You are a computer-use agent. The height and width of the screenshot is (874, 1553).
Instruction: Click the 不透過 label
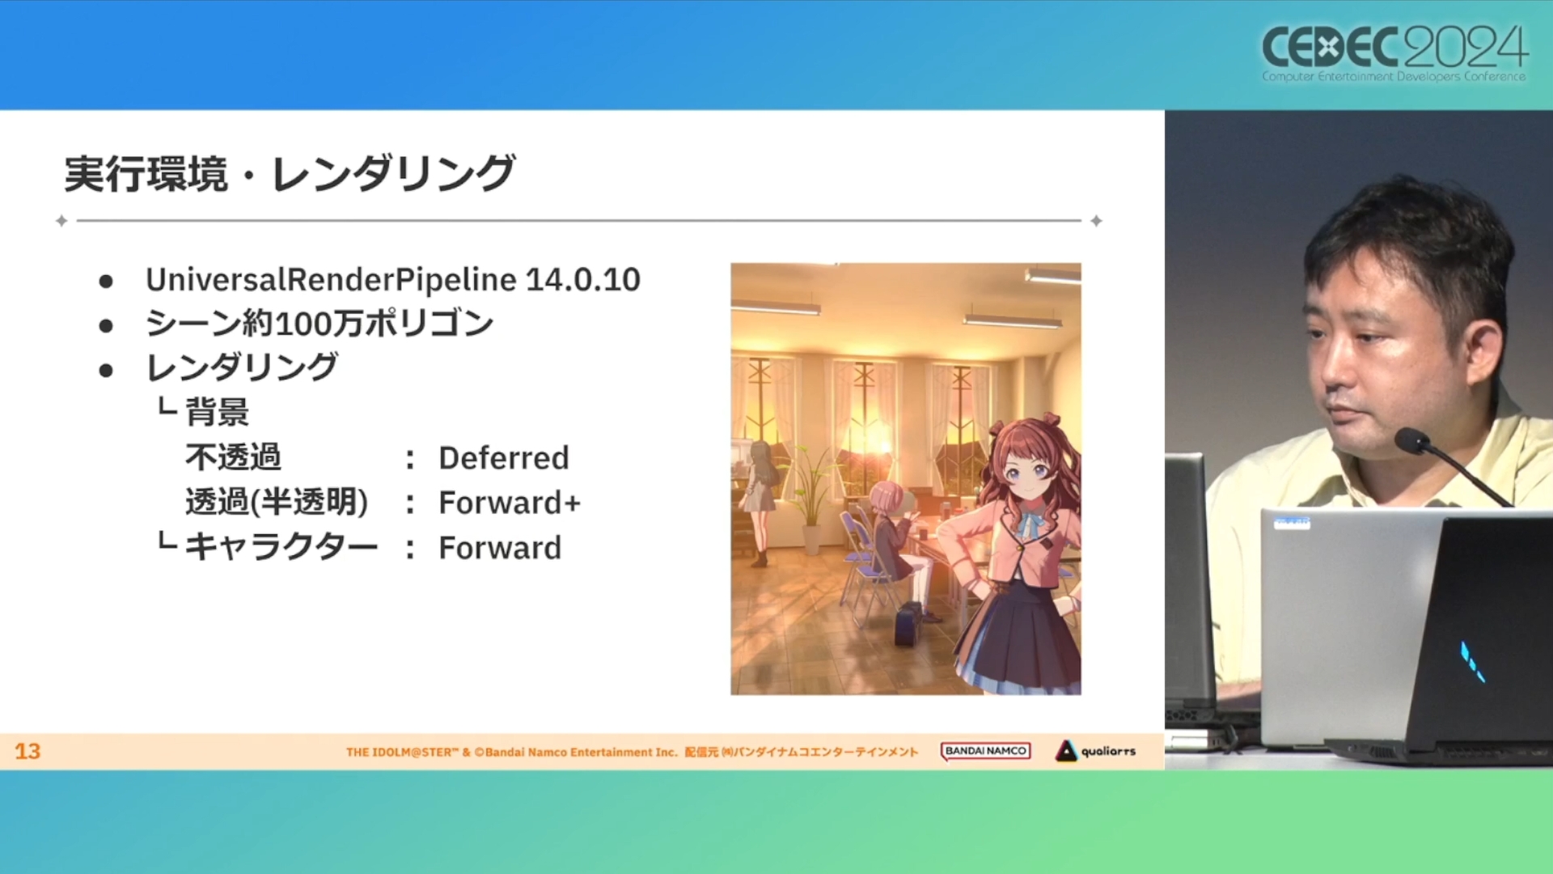(x=233, y=457)
